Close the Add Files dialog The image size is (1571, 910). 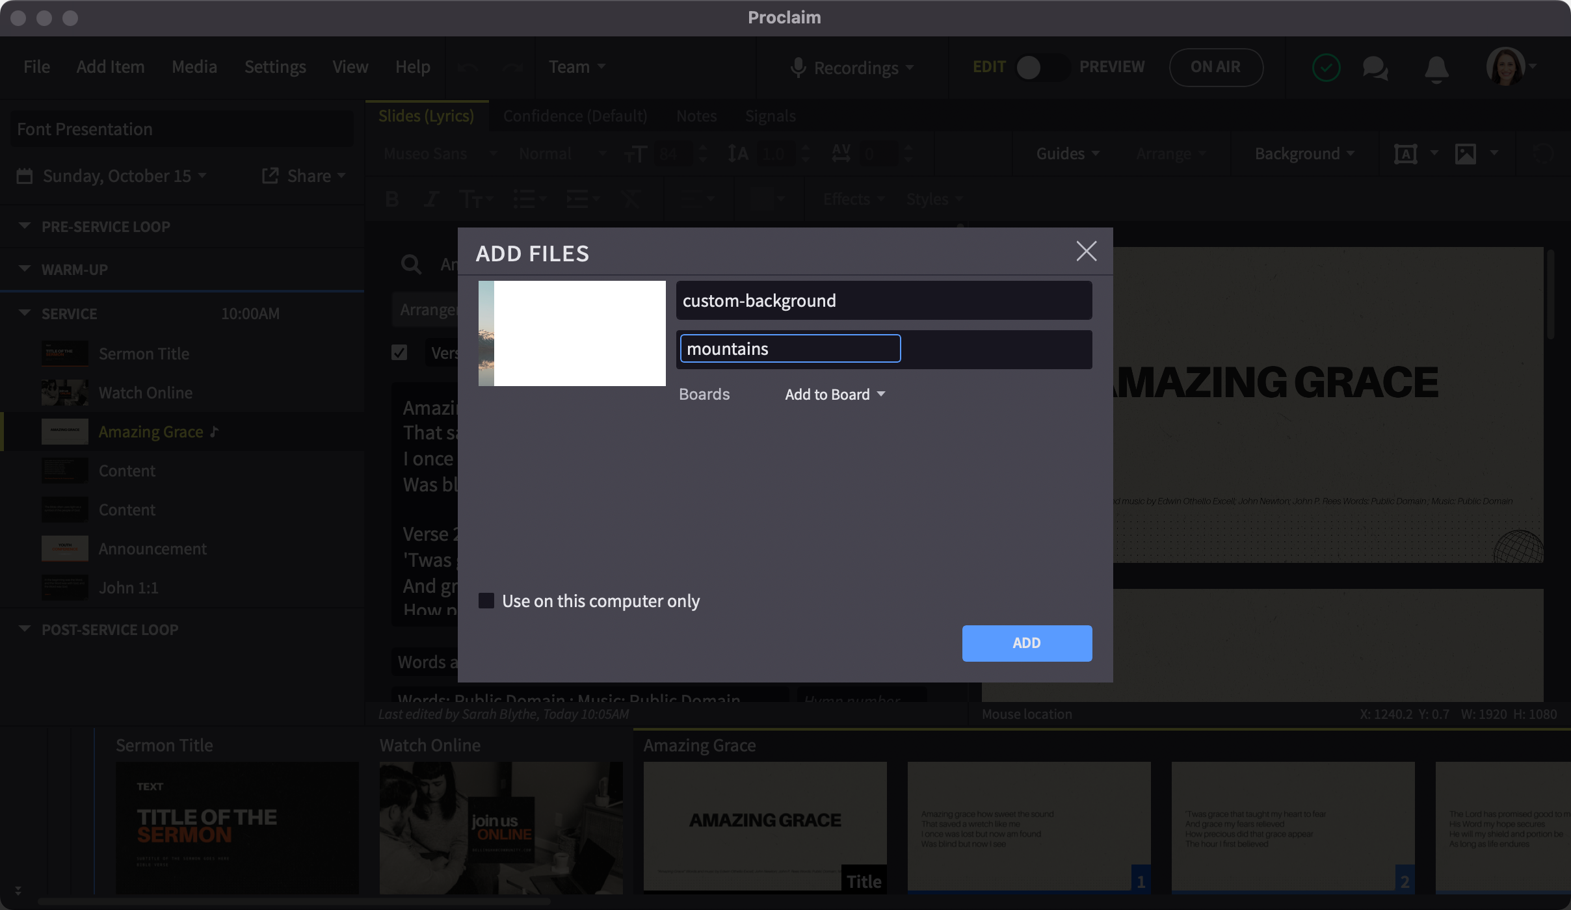pyautogui.click(x=1086, y=252)
